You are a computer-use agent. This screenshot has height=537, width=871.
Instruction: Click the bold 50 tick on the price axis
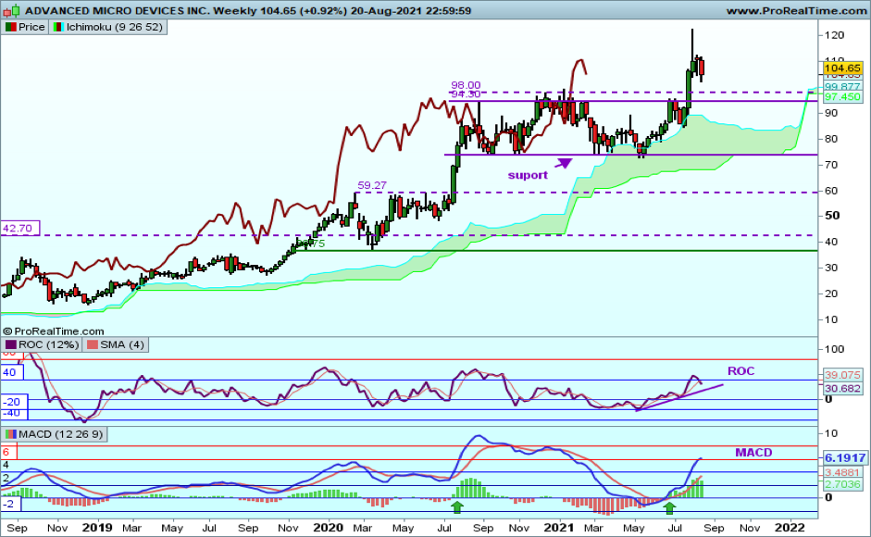click(x=832, y=216)
